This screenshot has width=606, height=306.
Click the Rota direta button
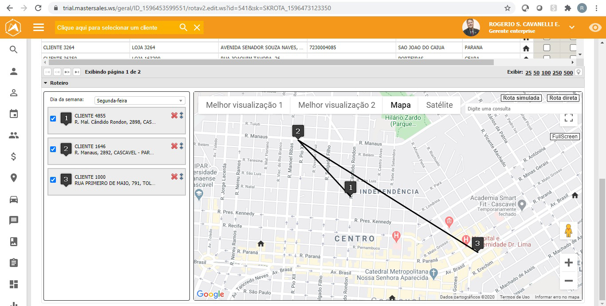pyautogui.click(x=563, y=98)
